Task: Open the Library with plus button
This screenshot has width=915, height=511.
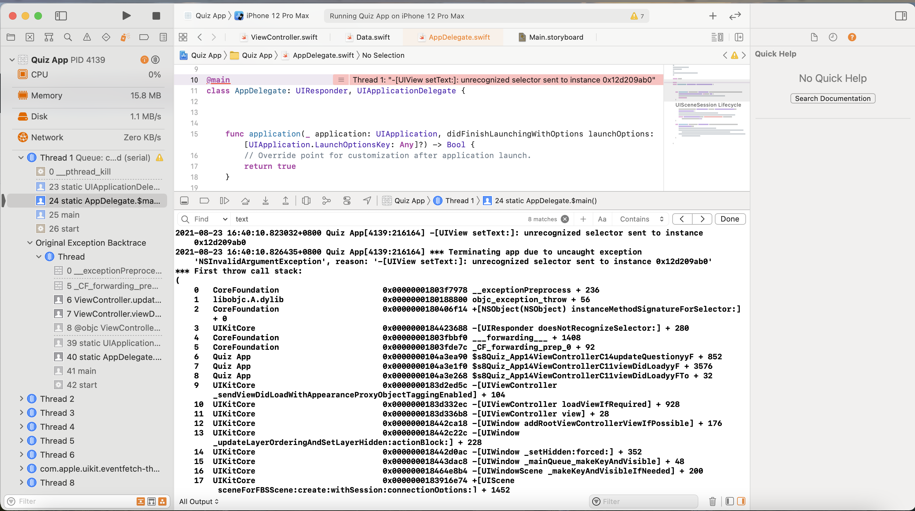Action: [713, 16]
